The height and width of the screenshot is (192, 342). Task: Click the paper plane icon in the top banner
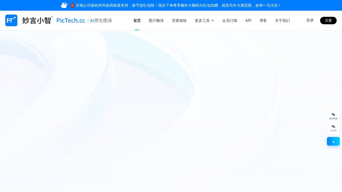point(64,5)
